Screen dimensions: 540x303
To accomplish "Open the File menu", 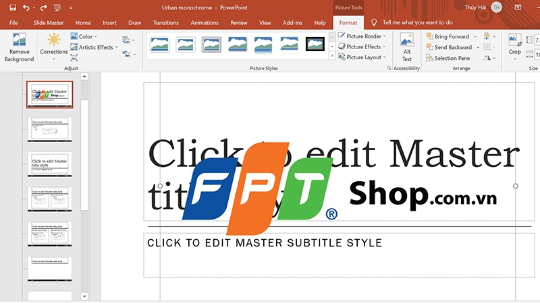I will pyautogui.click(x=13, y=23).
